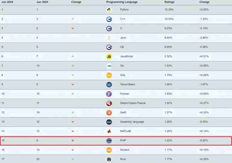The width and height of the screenshot is (232, 163).
Task: Click the Jun 2024 column header
Action: click(x=7, y=2)
